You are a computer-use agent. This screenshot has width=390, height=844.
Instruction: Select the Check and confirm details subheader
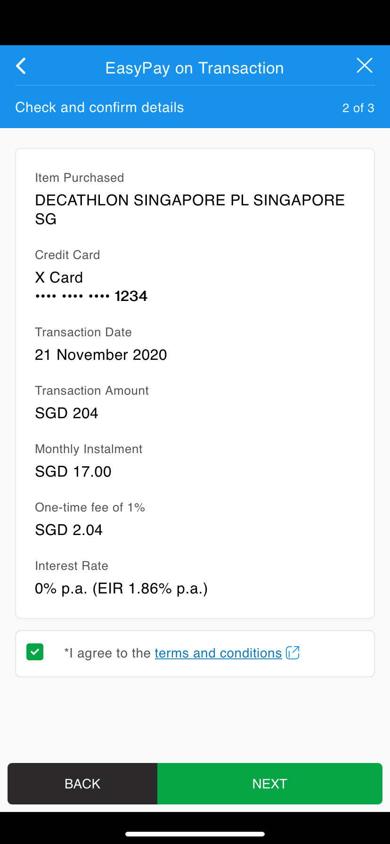[99, 107]
